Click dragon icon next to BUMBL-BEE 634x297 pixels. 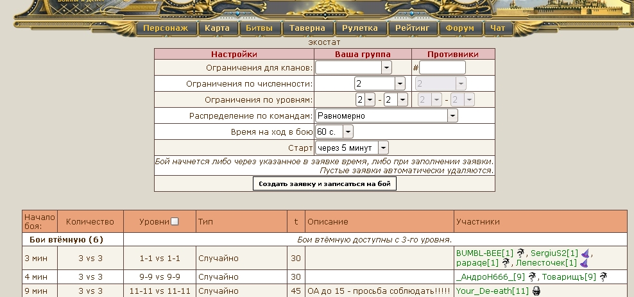click(x=520, y=253)
